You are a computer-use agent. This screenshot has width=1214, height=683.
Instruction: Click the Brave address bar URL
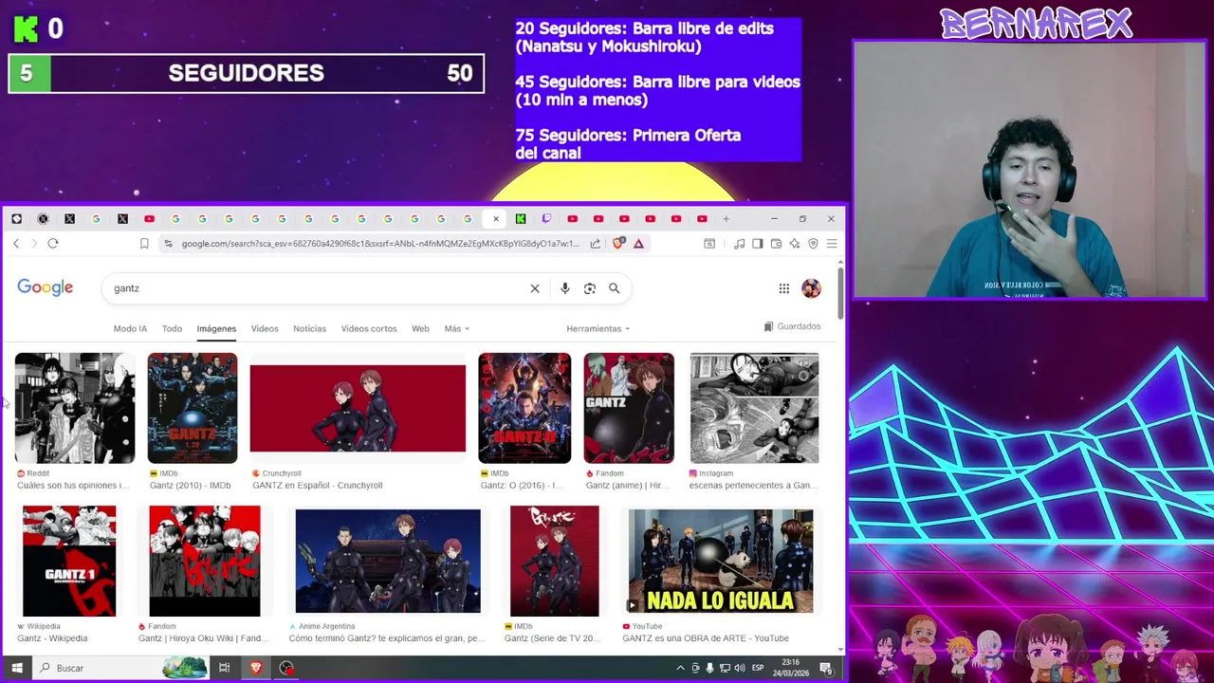(379, 244)
